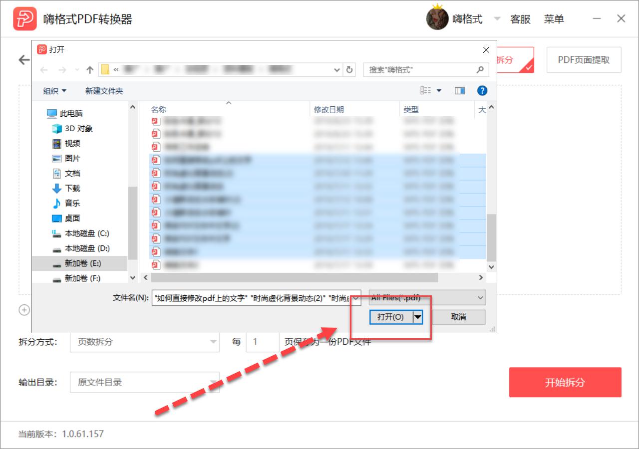Switch to PDF页面提取 tab
Viewport: 639px width, 449px height.
point(584,60)
